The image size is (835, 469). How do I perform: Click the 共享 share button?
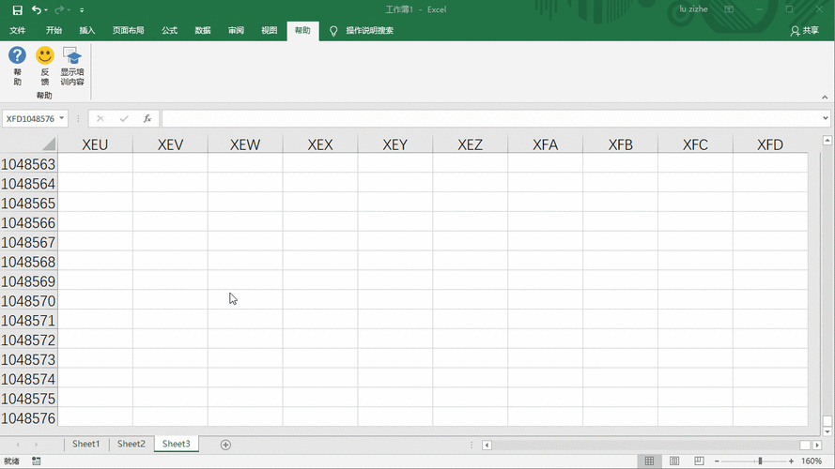point(805,31)
